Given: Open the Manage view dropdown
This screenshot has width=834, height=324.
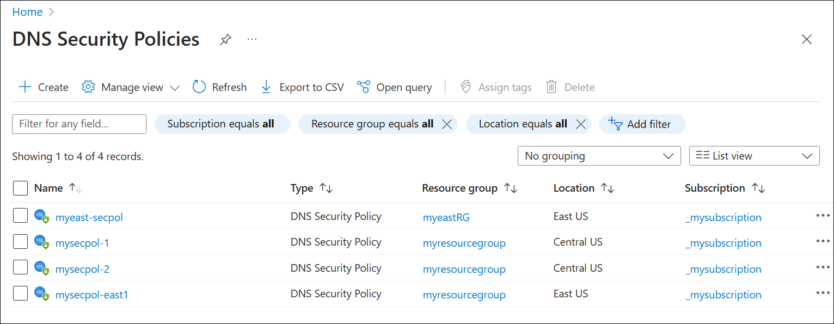Looking at the screenshot, I should click(x=131, y=87).
